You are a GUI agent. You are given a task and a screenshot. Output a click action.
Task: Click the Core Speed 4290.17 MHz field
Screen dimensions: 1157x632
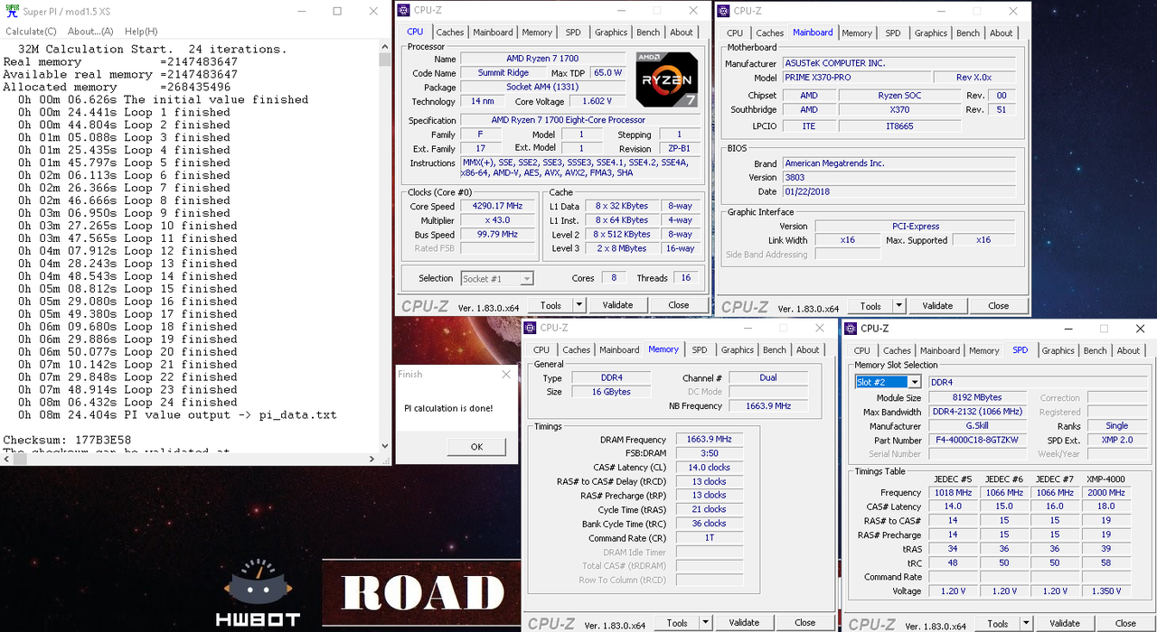[x=497, y=207]
